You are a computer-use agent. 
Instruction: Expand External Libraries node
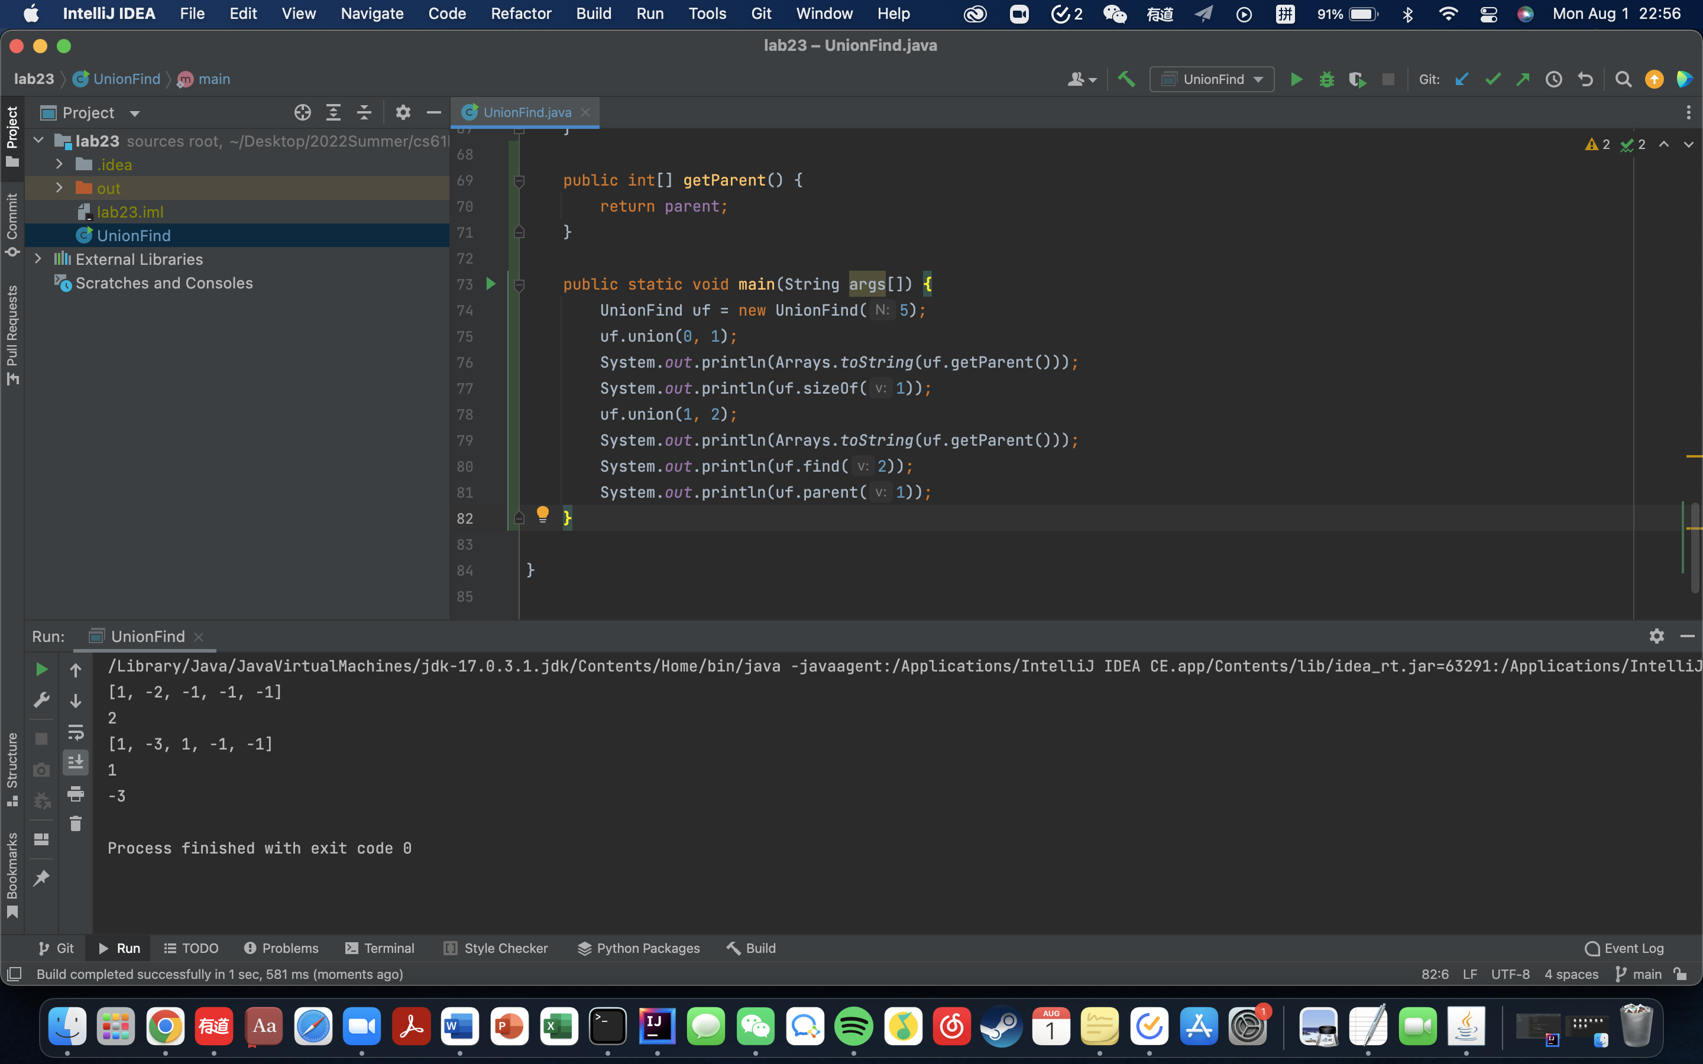38,259
